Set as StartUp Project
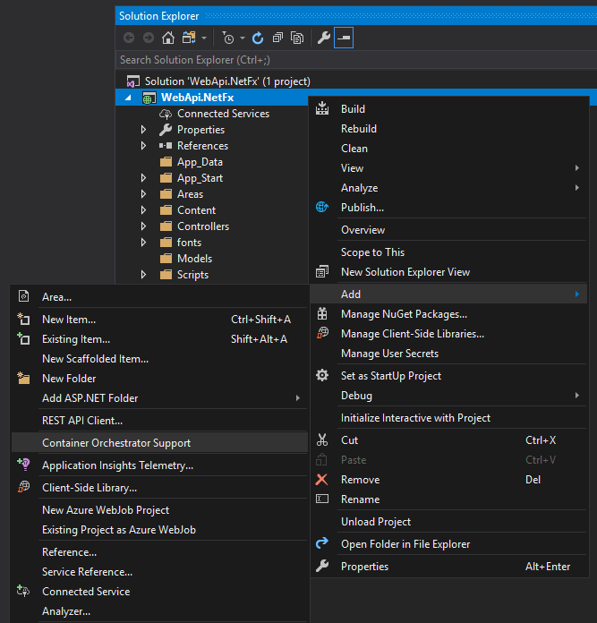Screen dimensions: 597x623 point(448,376)
